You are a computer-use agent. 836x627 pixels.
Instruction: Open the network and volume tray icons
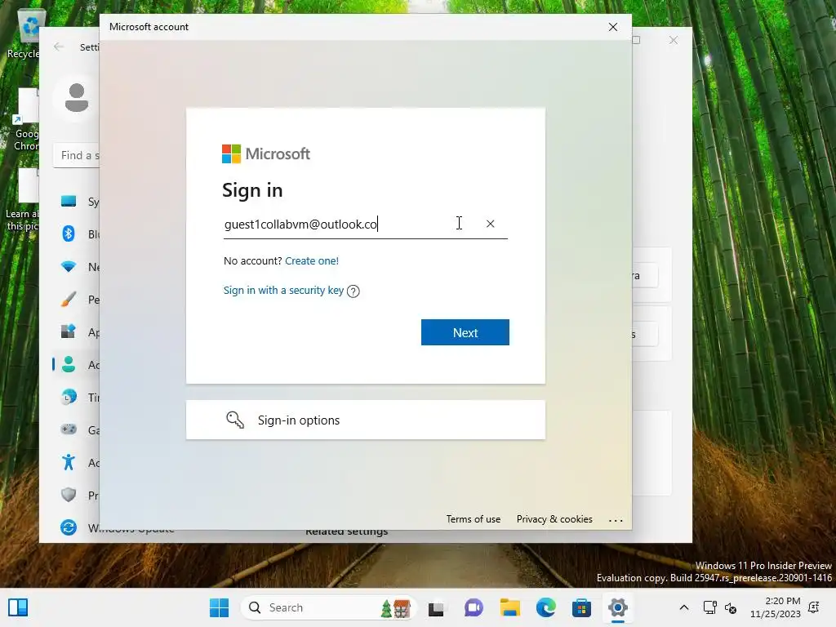720,607
